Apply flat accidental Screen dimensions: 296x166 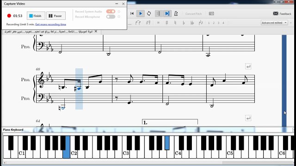184,23
